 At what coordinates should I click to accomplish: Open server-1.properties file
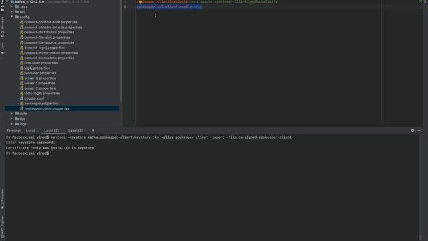pos(39,83)
